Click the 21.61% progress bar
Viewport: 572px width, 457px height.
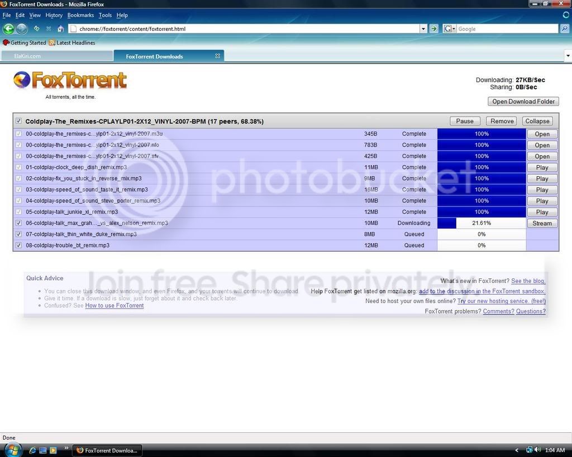click(482, 223)
